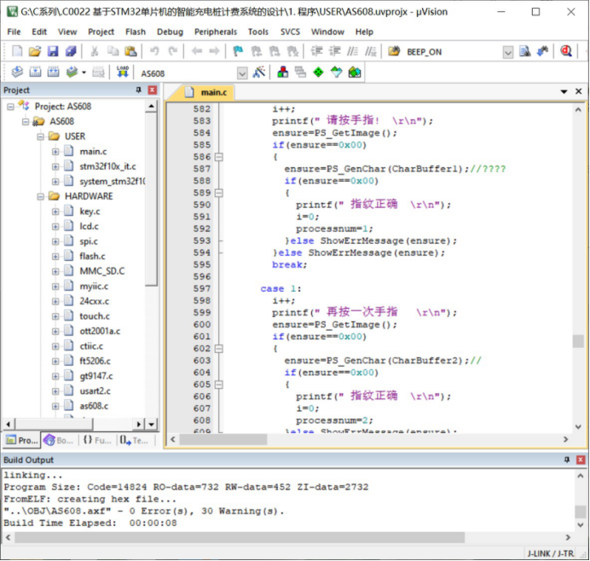Open editor tab list dropdown arrow
This screenshot has width=590, height=561.
564,91
